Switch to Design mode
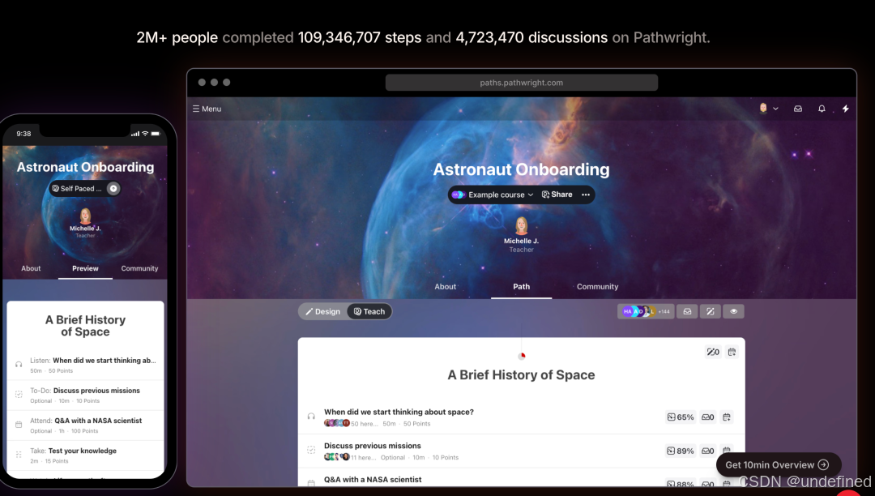The height and width of the screenshot is (496, 875). 322,311
